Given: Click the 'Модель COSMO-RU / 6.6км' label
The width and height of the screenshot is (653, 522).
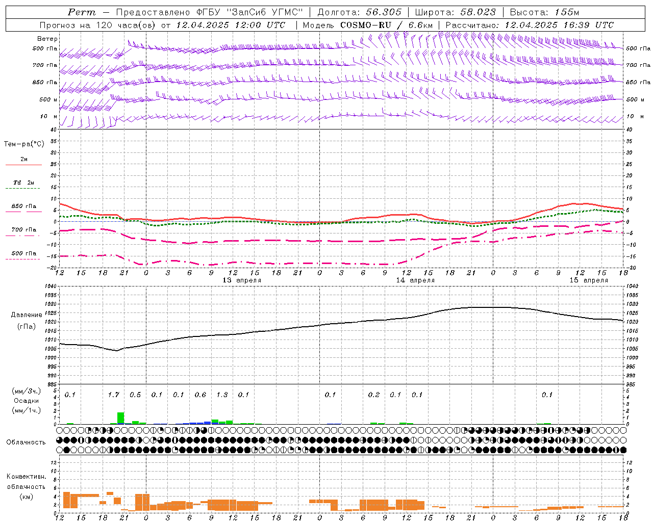Looking at the screenshot, I should [368, 25].
